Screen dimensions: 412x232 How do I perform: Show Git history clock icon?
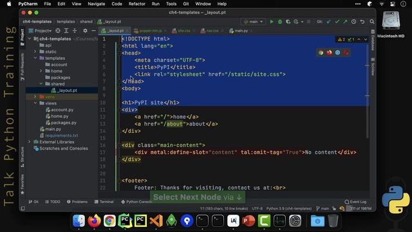[x=353, y=22]
